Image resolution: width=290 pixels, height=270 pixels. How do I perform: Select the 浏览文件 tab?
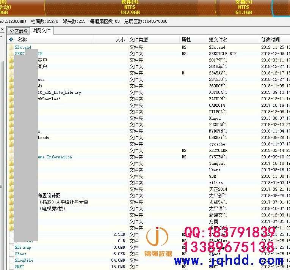[41, 30]
